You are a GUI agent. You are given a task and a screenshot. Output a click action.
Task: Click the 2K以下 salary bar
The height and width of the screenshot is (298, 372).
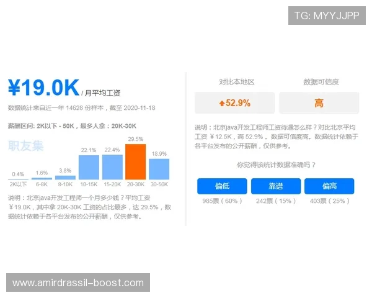pyautogui.click(x=18, y=179)
